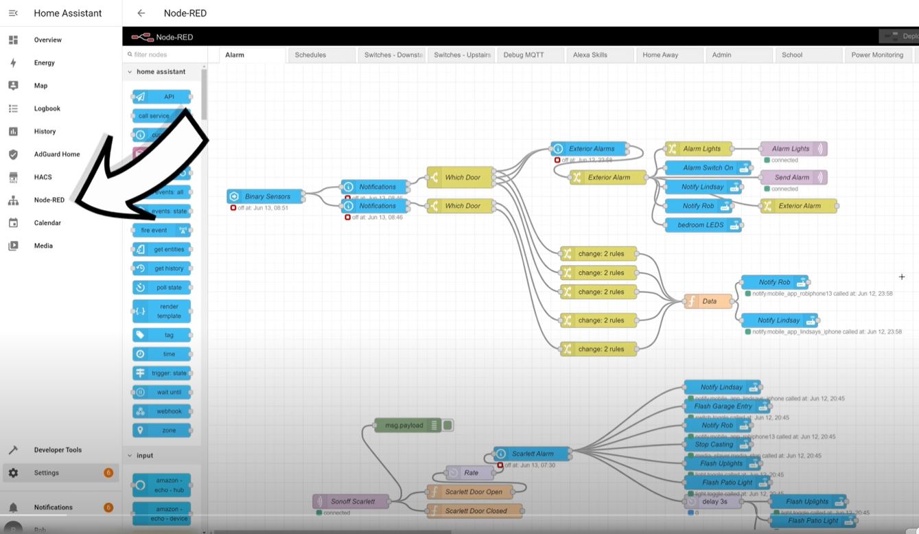Open Settings in the sidebar
This screenshot has height=534, width=919.
click(x=61, y=473)
